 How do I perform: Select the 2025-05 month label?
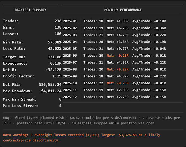click(70, 49)
